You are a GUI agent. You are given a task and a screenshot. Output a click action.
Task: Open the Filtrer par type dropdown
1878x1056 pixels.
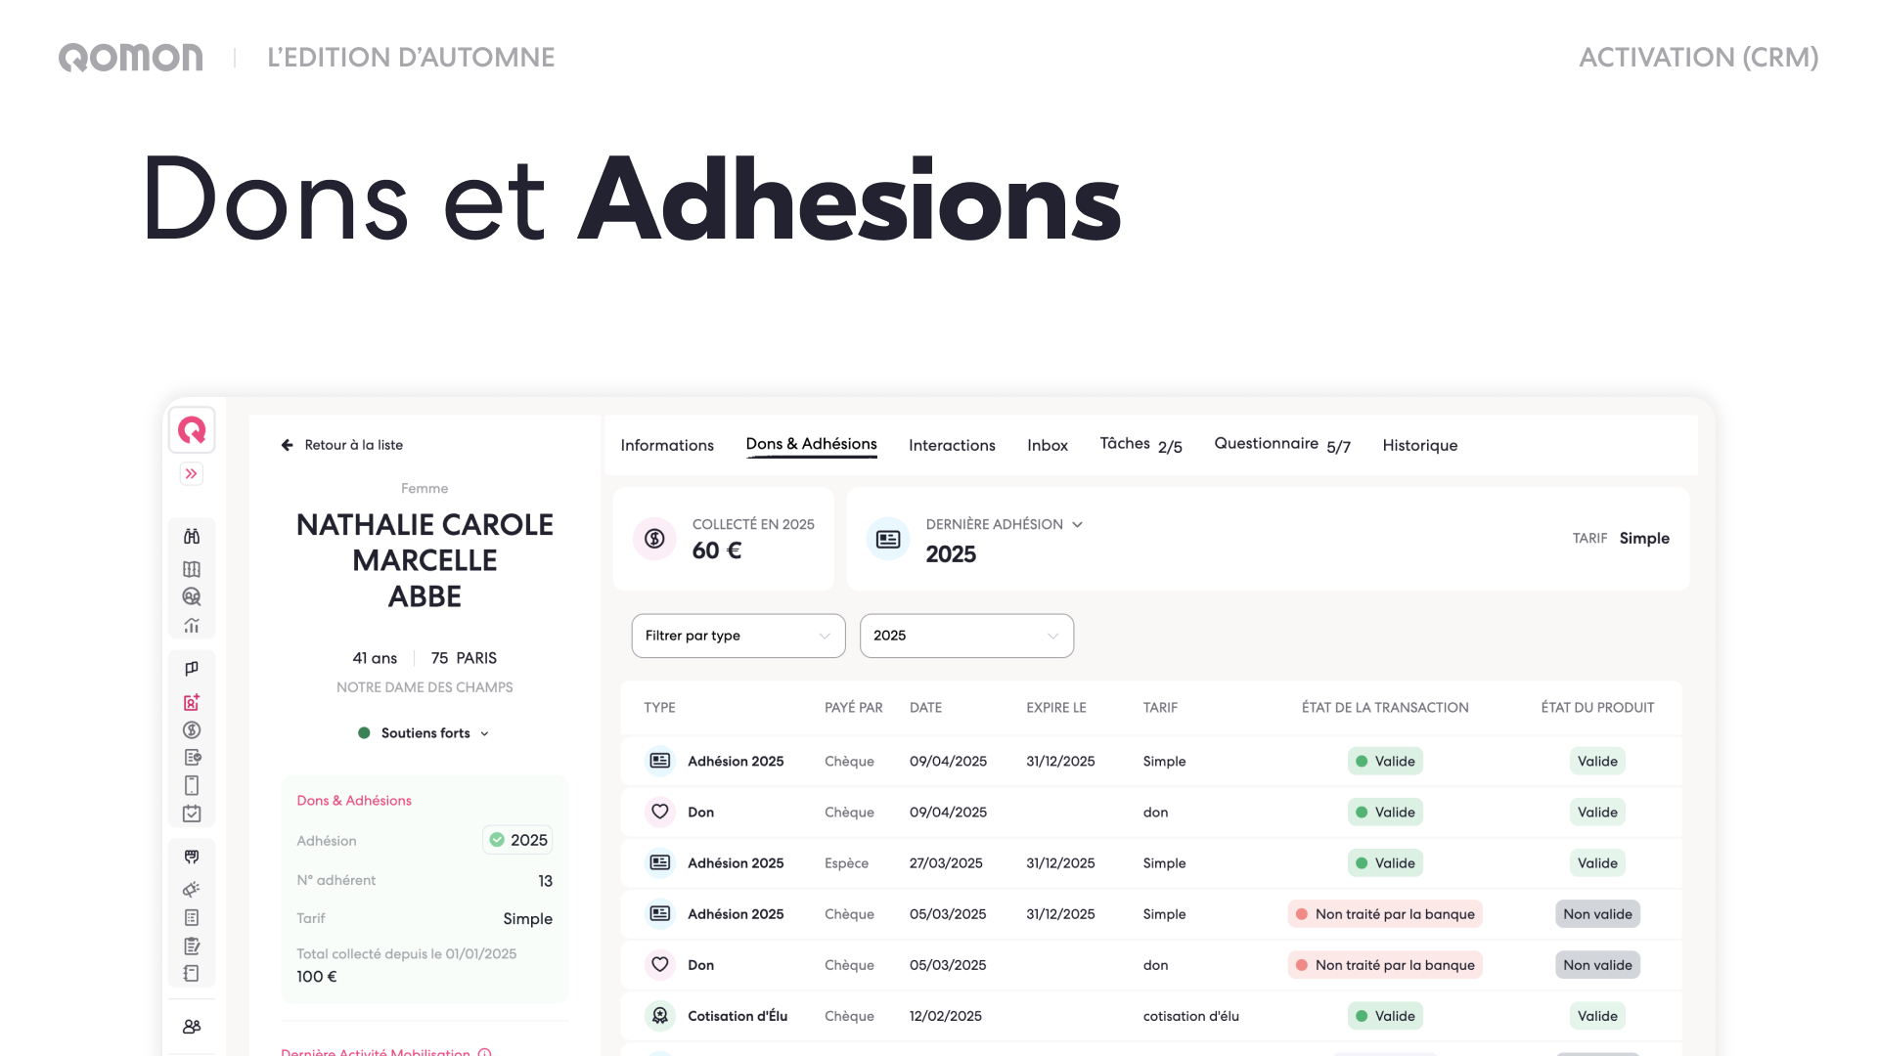[738, 636]
